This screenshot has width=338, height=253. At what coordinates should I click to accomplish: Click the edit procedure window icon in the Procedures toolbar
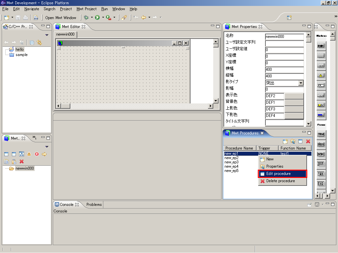click(300, 141)
